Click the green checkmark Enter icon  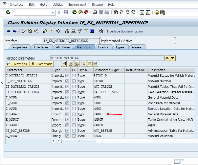pos(8,12)
